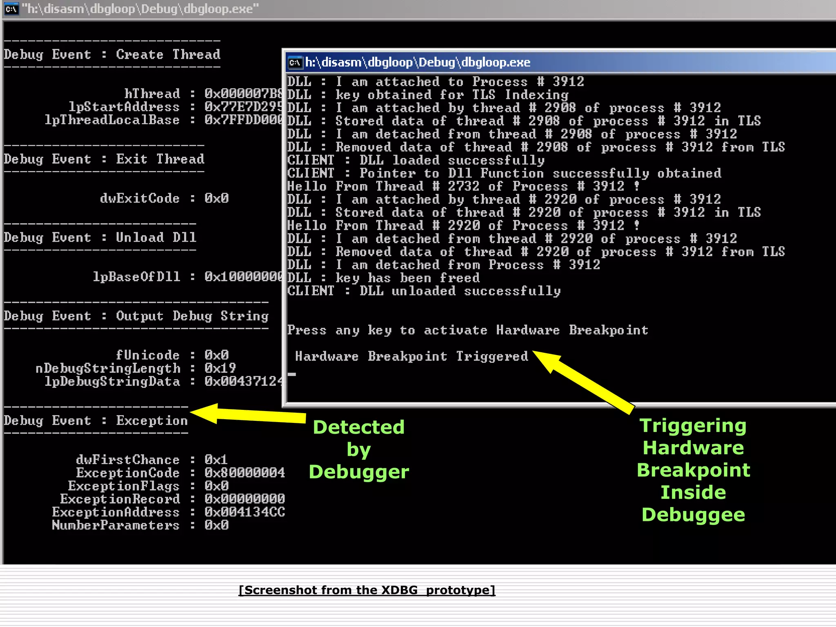Click 'Pointer to Dll Function successfully obtained' line
The height and width of the screenshot is (627, 836).
(x=504, y=173)
